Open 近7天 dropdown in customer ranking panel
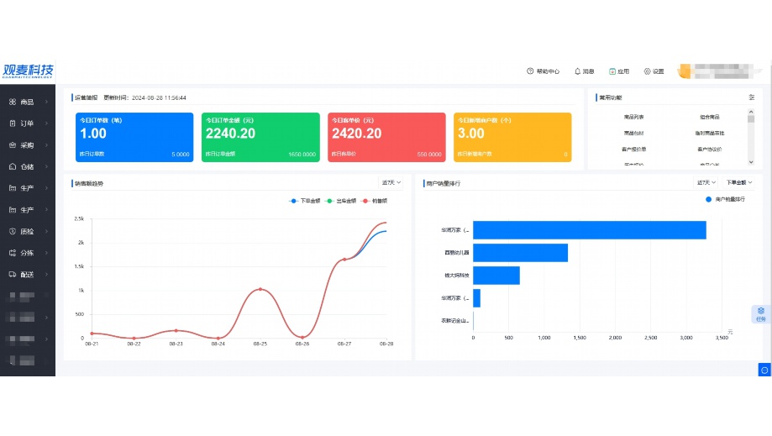Viewport: 772px width, 436px height. 706,182
